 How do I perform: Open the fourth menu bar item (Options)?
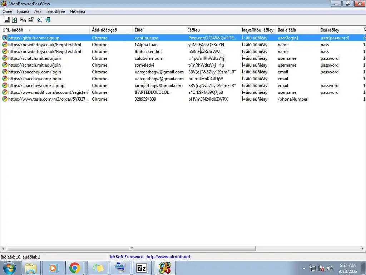pyautogui.click(x=55, y=11)
